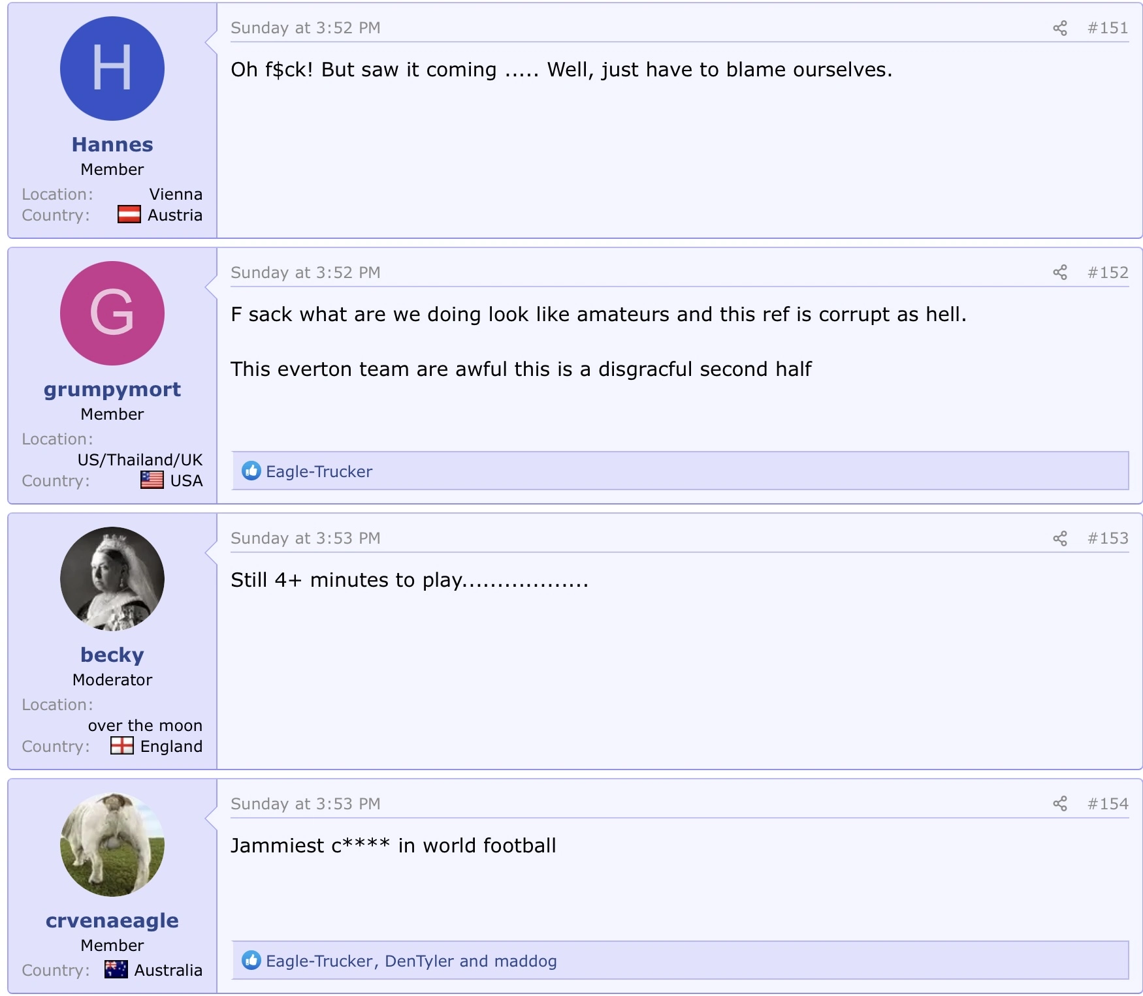Open becky's profile photo avatar
1143x996 pixels.
[112, 580]
